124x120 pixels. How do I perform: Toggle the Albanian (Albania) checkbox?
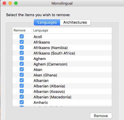tap(22, 86)
